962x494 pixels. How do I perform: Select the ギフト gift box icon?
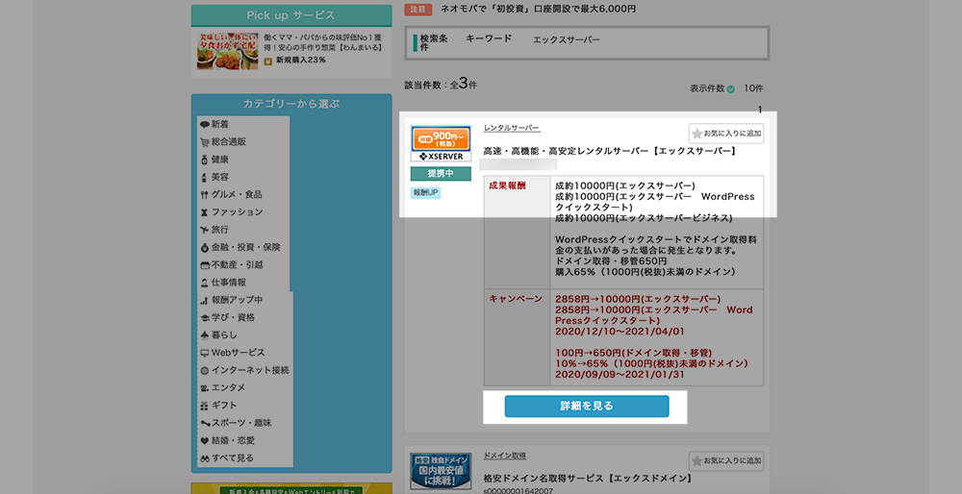click(205, 406)
